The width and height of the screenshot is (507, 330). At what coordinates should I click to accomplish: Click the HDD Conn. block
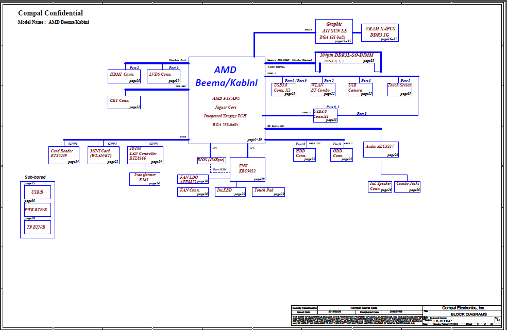click(x=305, y=155)
